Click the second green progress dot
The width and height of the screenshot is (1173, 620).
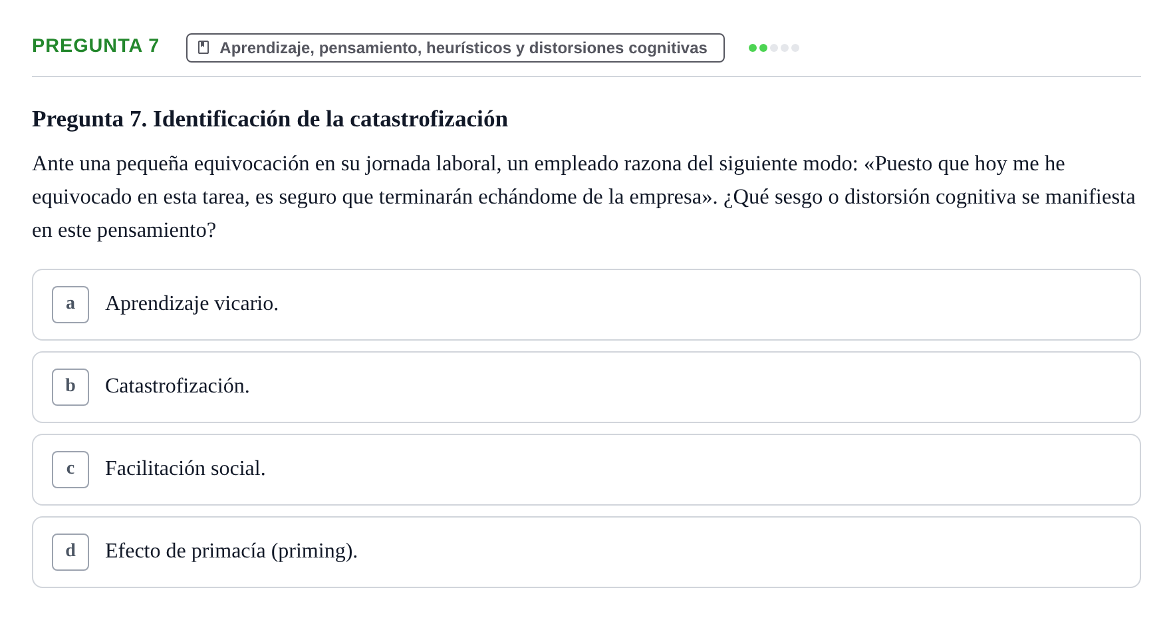click(763, 48)
